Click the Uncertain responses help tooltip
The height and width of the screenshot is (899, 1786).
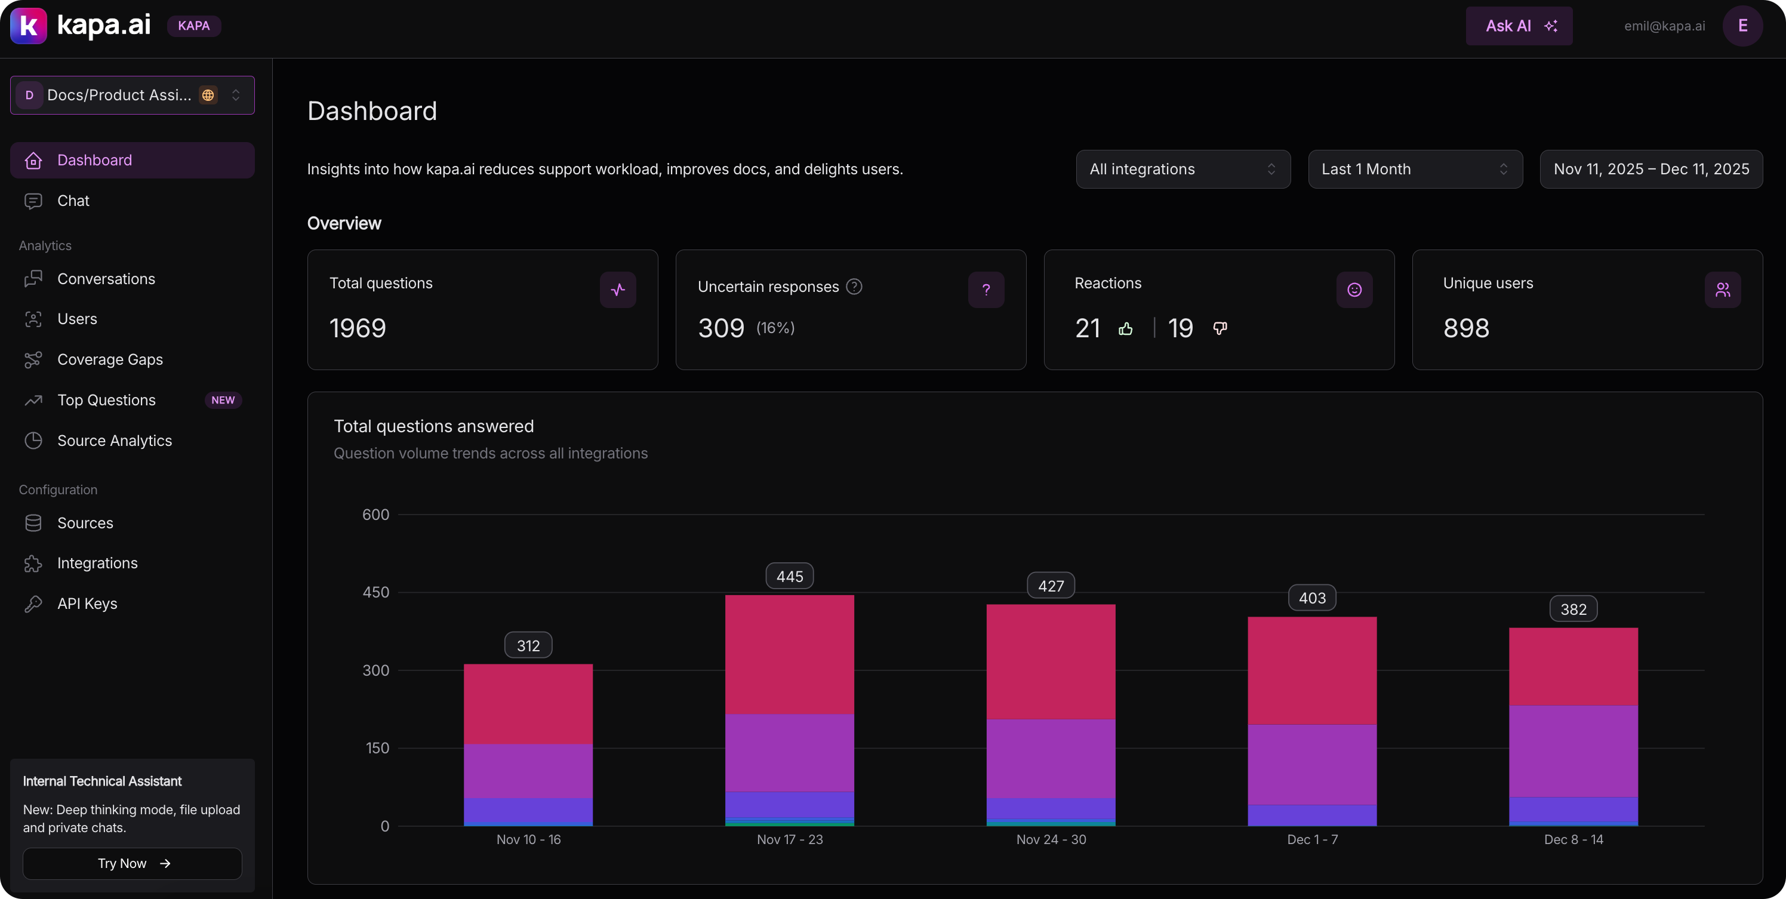point(854,287)
